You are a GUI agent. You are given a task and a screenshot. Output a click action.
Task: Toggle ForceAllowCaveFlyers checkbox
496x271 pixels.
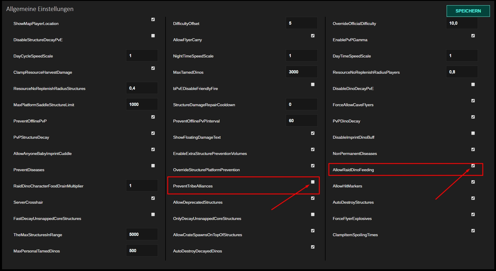(x=473, y=101)
